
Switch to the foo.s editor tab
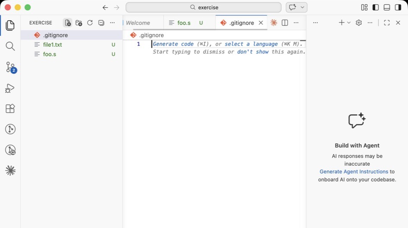tap(184, 23)
